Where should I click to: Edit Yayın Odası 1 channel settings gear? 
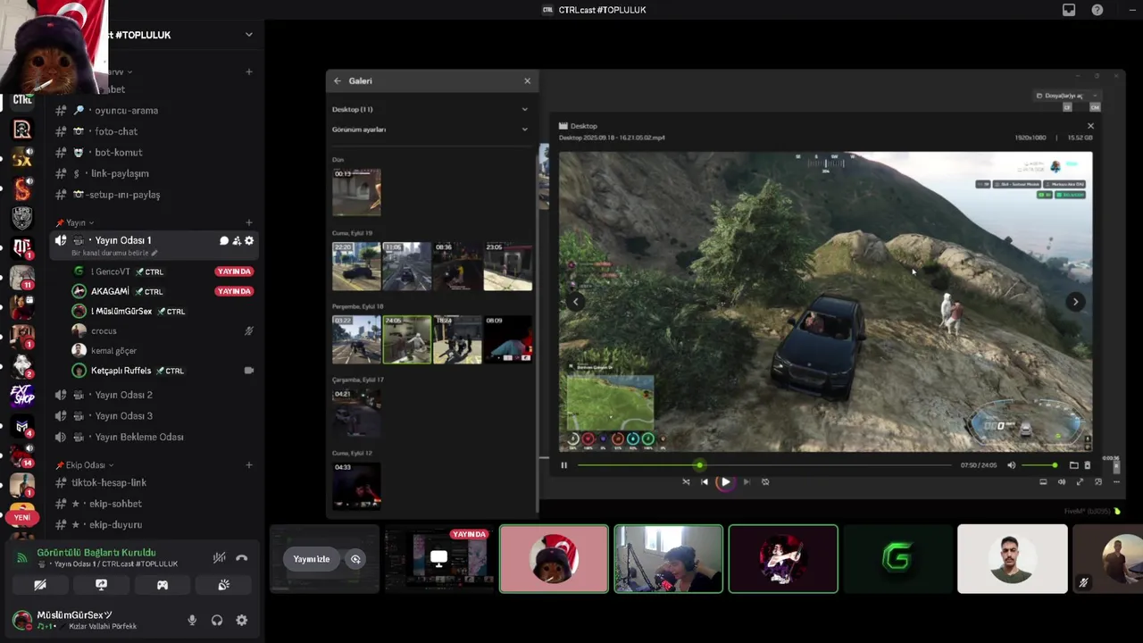(x=249, y=240)
